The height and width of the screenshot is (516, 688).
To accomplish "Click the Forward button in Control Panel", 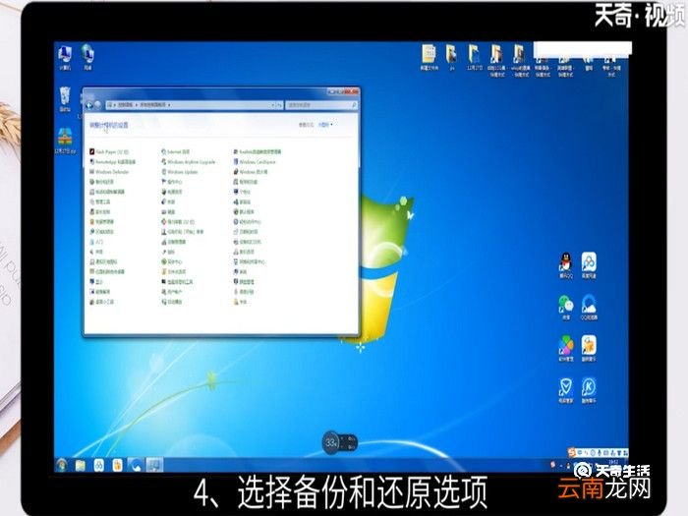I will [x=98, y=105].
